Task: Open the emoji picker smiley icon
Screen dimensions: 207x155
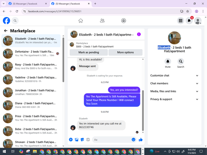Action: [133, 140]
